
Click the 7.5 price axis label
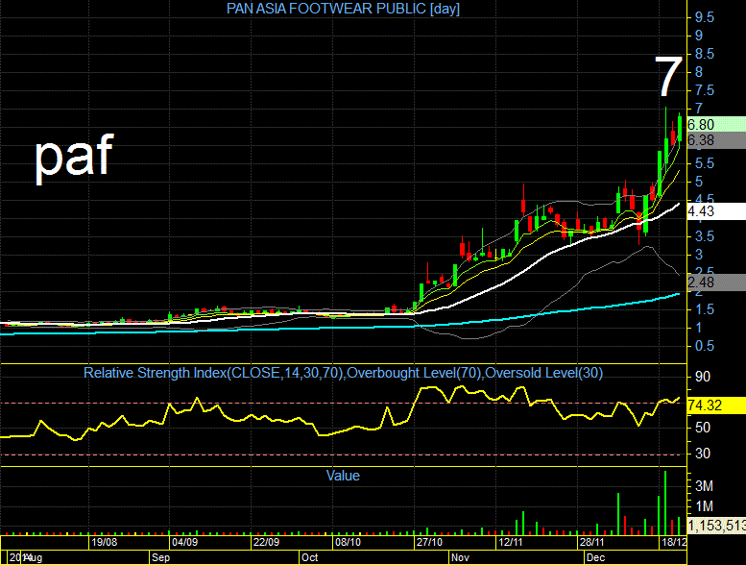coord(705,90)
